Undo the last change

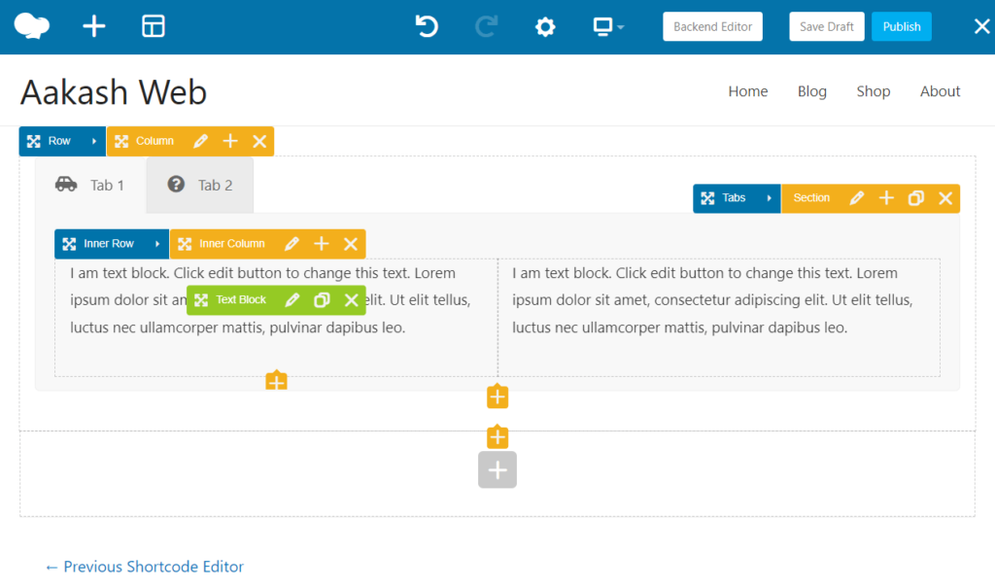click(x=426, y=26)
